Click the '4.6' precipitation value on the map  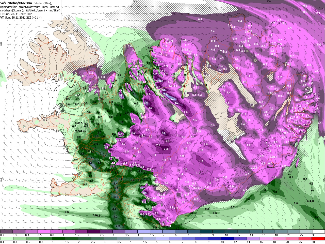point(90,163)
